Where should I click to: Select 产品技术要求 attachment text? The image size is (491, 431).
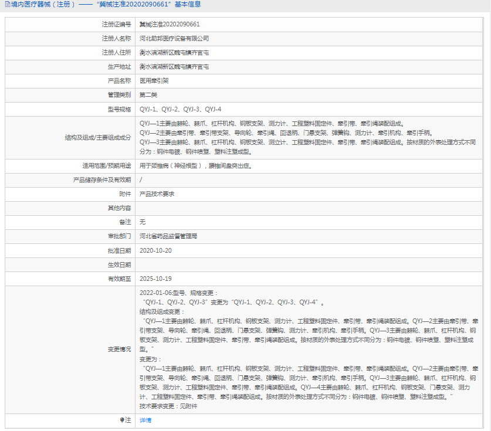pos(157,194)
